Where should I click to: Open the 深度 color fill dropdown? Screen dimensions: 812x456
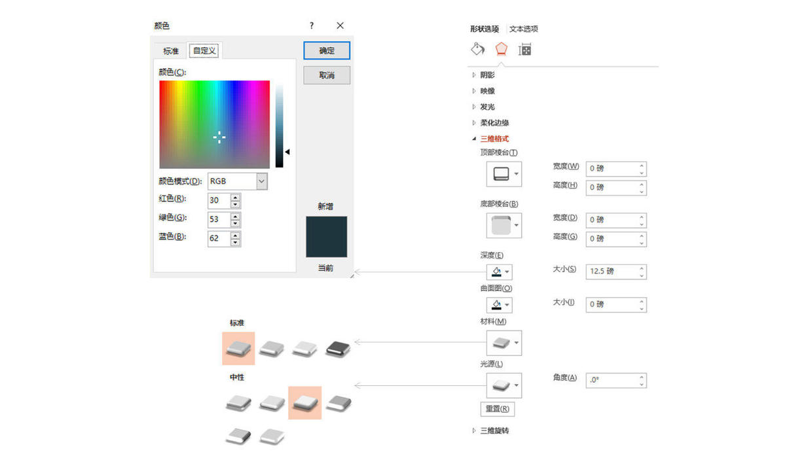click(x=499, y=272)
